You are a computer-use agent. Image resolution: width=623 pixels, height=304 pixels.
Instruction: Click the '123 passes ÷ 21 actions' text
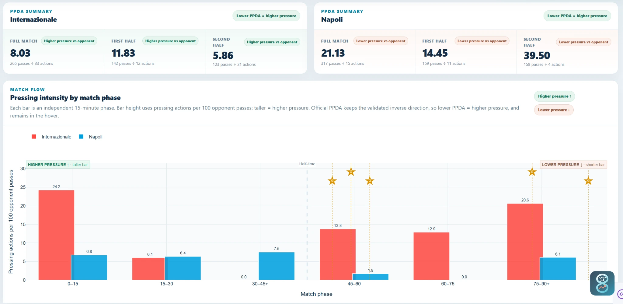[234, 65]
